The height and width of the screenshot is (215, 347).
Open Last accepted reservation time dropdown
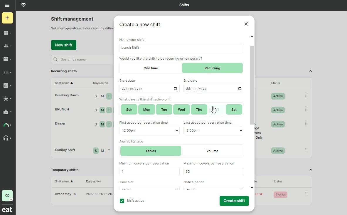point(213,130)
